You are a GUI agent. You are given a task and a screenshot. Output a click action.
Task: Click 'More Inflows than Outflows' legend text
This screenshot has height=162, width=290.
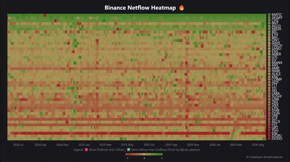click(149, 150)
